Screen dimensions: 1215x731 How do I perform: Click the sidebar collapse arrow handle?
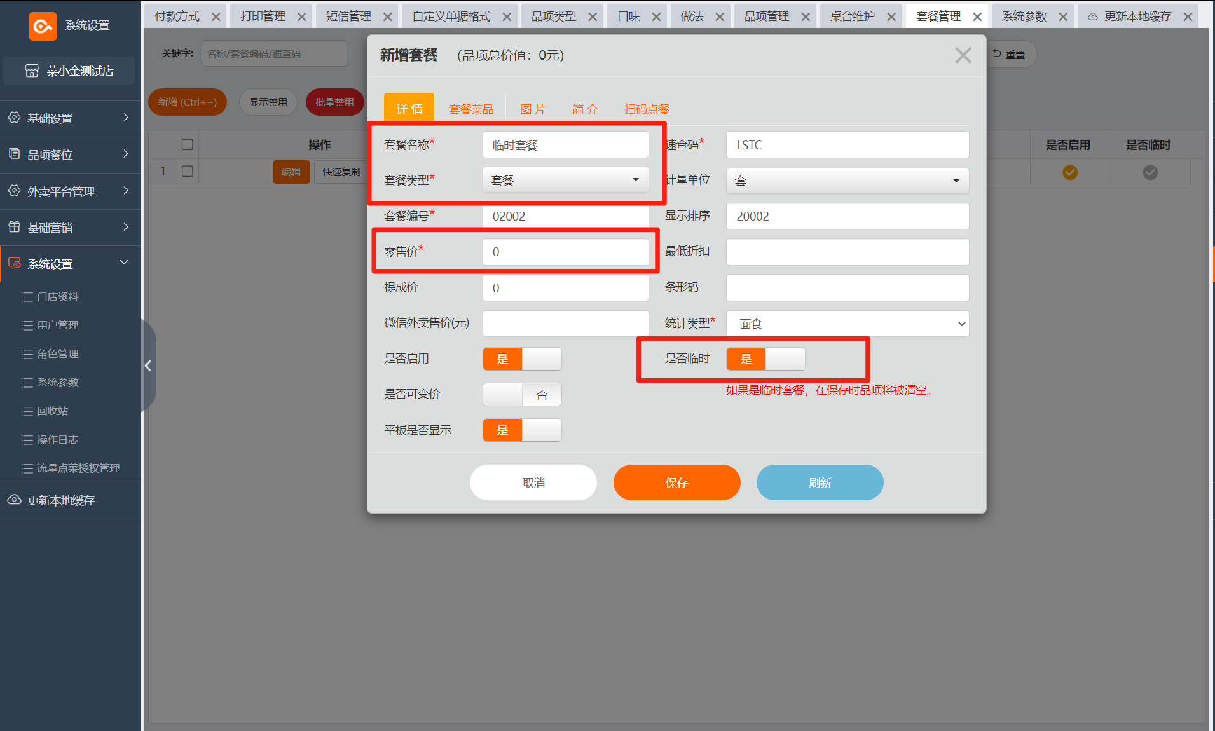148,365
